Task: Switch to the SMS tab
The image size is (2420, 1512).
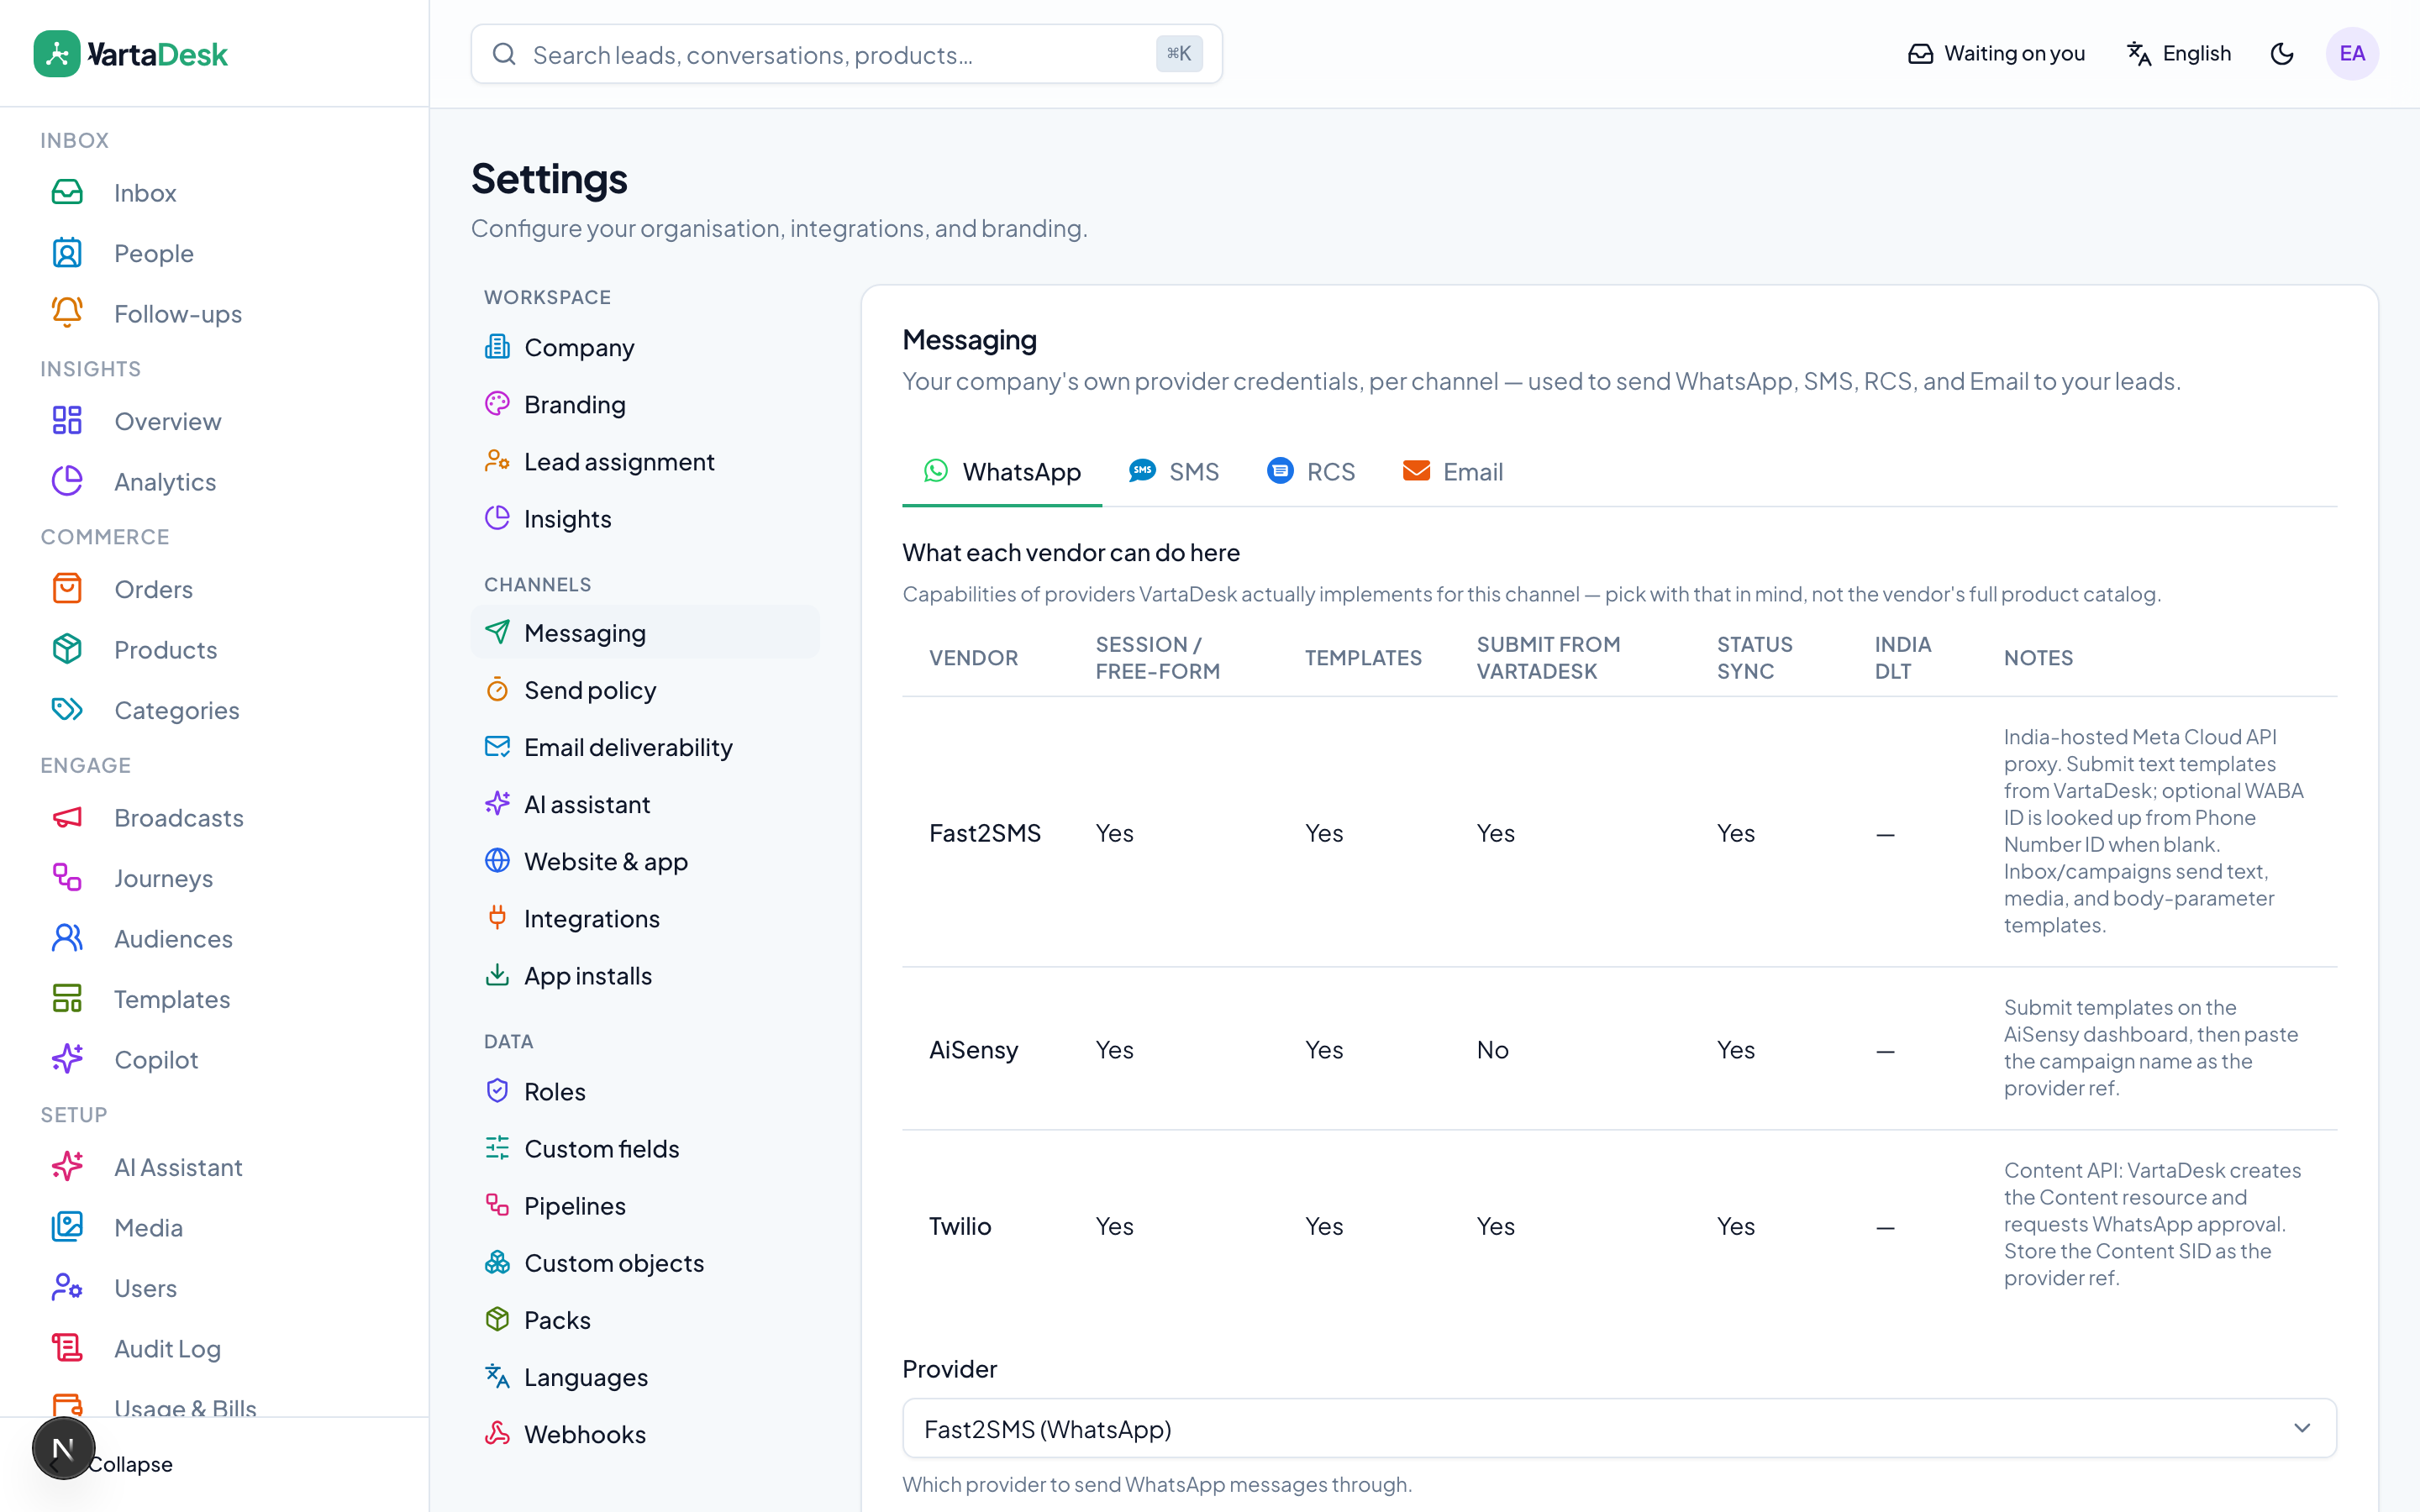Action: tap(1174, 471)
